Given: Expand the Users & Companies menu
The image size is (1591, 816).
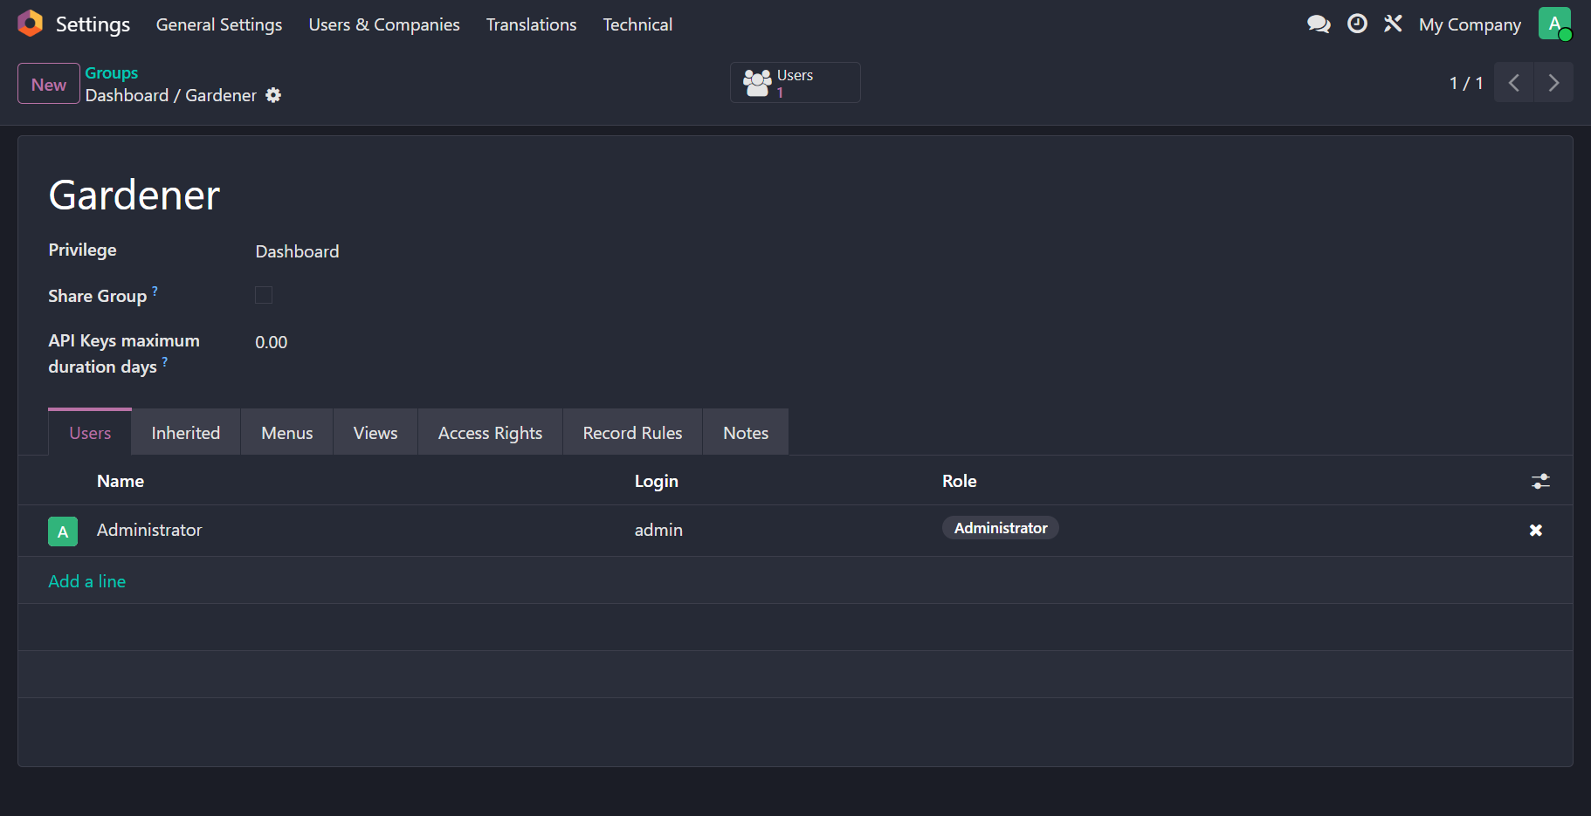Looking at the screenshot, I should tap(383, 24).
